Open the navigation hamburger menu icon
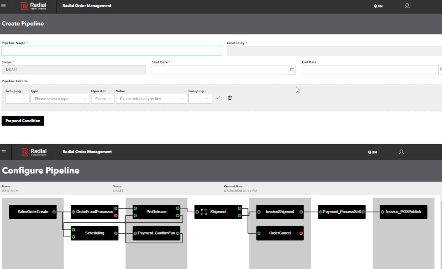Viewport: 442px width, 269px height. (x=4, y=5)
